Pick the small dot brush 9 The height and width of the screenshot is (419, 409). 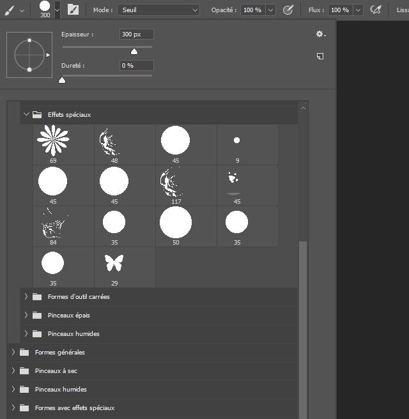point(236,140)
